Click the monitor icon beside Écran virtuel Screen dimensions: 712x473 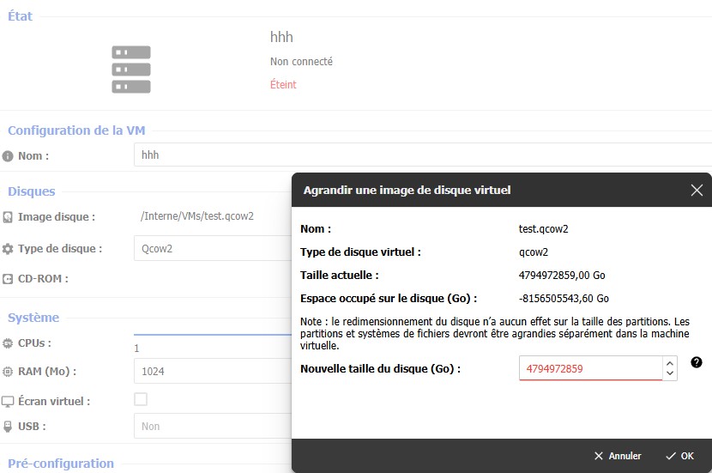coord(8,402)
